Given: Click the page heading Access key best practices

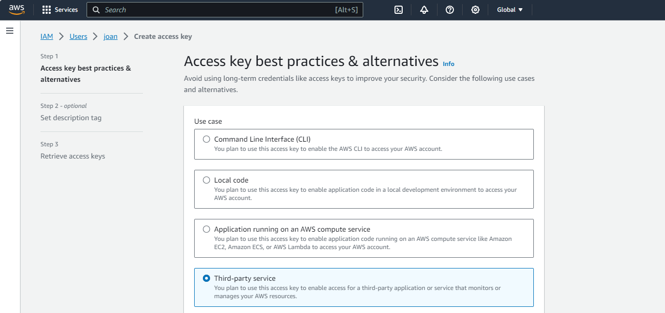Looking at the screenshot, I should [311, 61].
